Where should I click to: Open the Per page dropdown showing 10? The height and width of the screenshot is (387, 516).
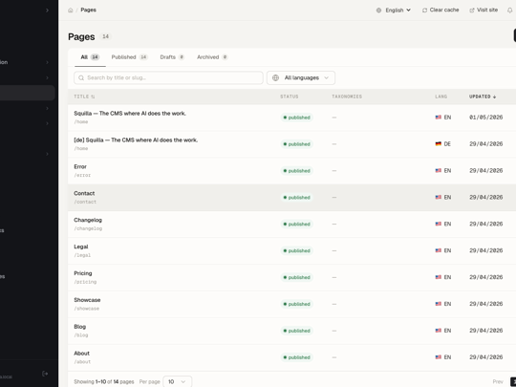point(178,381)
